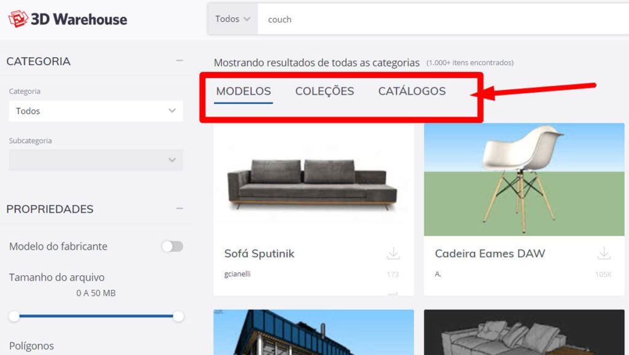
Task: Click the 0 A 50 MB value
Action: click(x=96, y=293)
